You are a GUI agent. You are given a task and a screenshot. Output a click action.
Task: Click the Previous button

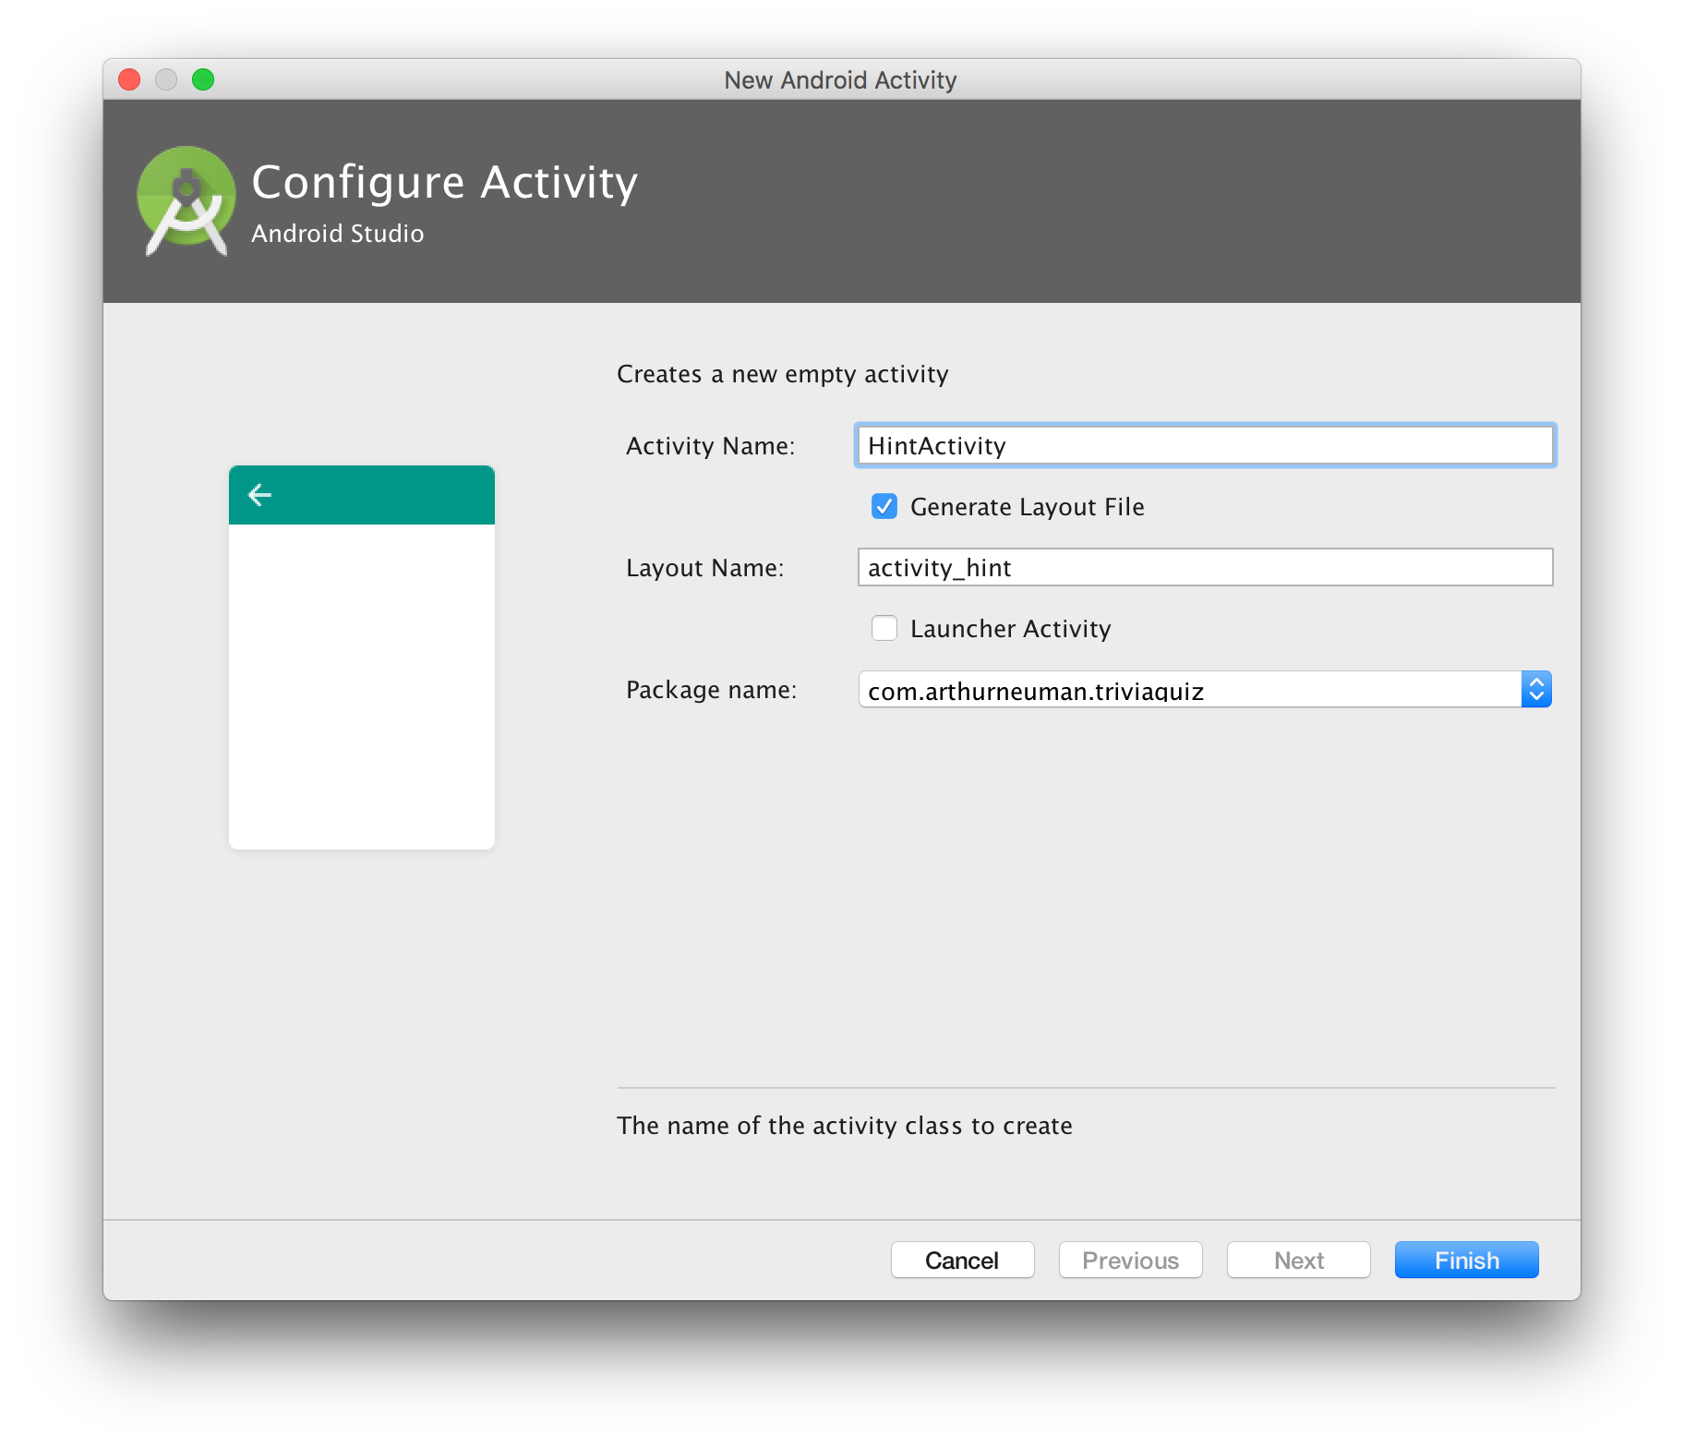(x=1130, y=1260)
